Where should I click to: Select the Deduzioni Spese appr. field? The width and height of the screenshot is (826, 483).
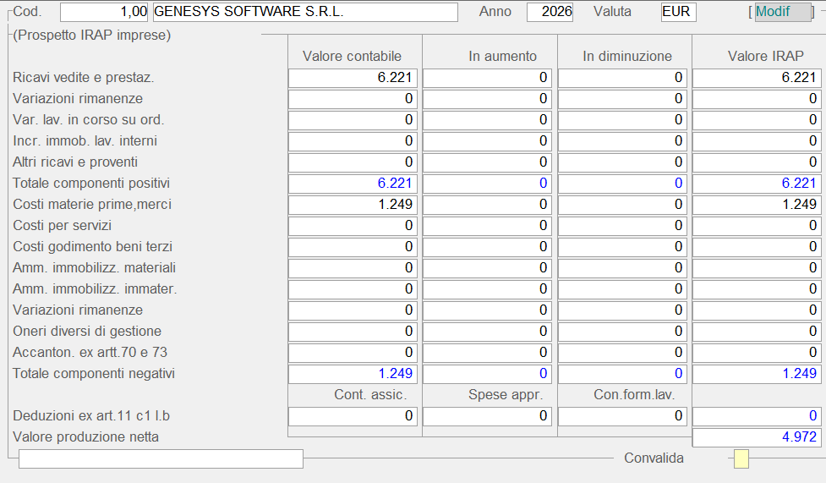pos(487,416)
